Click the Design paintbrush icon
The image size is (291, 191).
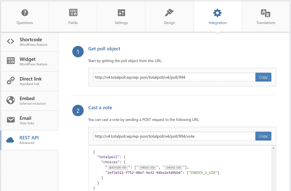pos(169,13)
